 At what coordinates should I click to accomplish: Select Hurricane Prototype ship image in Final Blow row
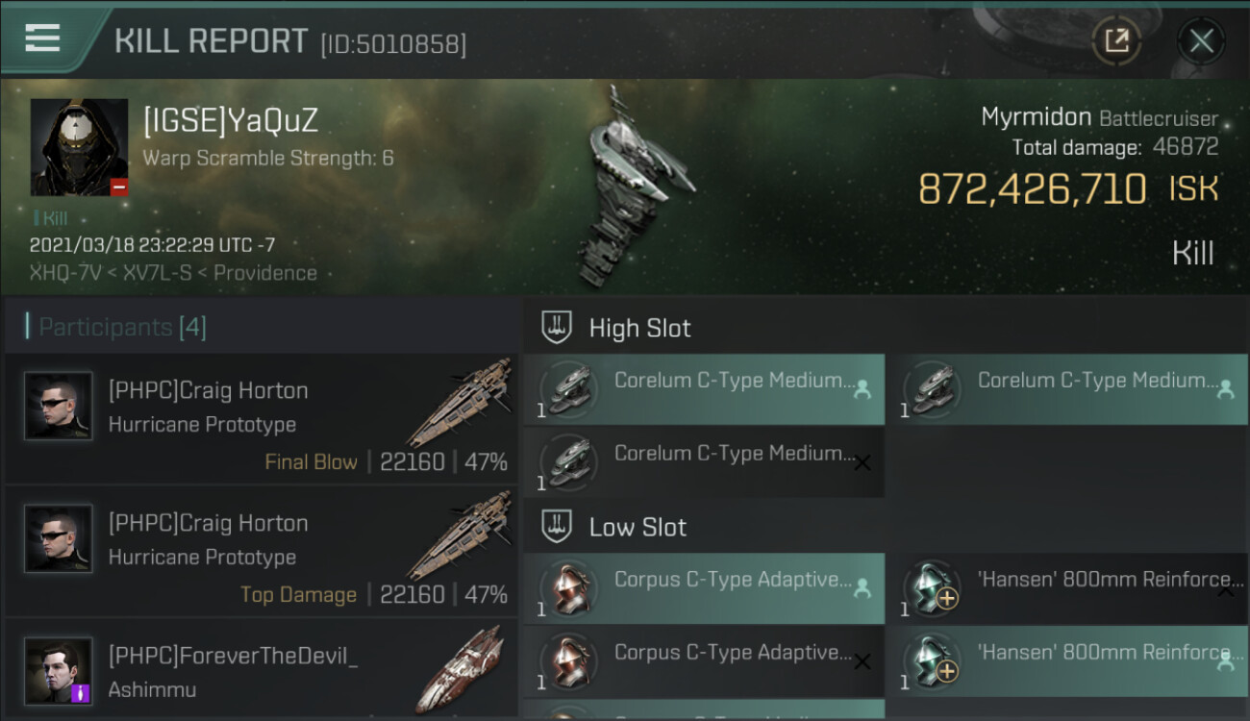coord(461,402)
